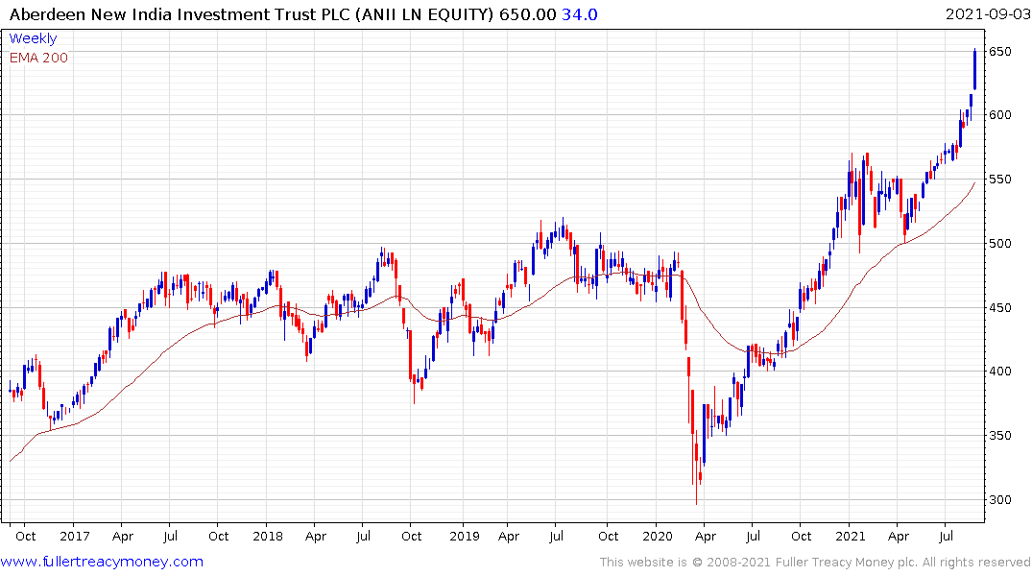Click the 300 price axis label
The width and height of the screenshot is (1032, 576).
[x=1000, y=499]
